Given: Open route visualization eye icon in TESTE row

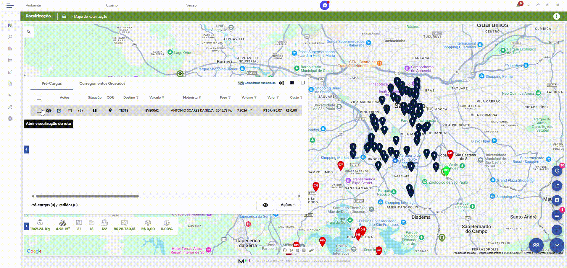Looking at the screenshot, I should click(49, 111).
